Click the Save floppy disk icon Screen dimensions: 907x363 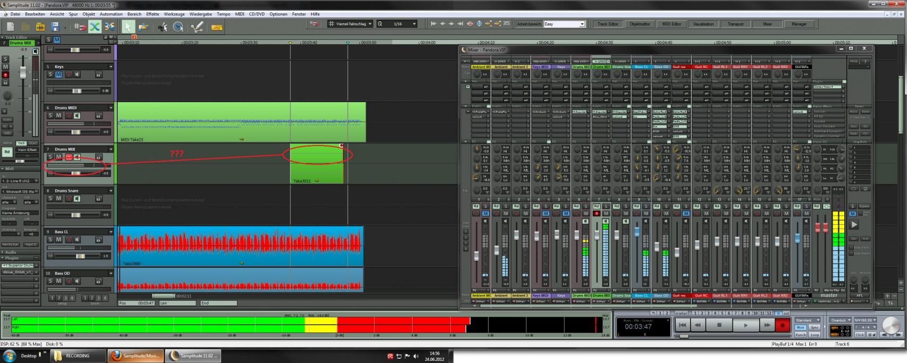click(55, 27)
